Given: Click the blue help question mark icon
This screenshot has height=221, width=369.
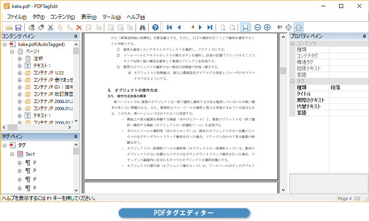Looking at the screenshot, I should tap(155, 28).
